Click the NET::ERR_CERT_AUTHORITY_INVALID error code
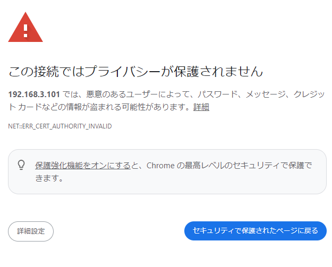 (x=60, y=126)
